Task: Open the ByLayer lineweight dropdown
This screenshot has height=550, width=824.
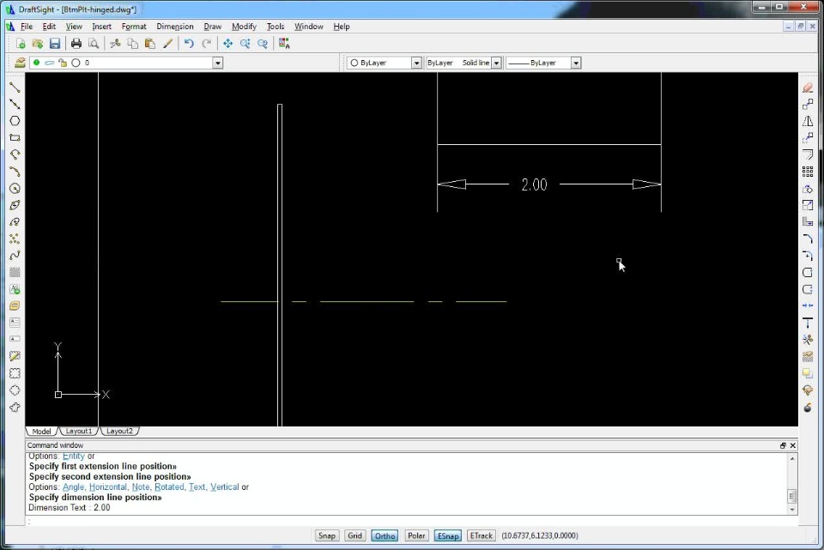Action: coord(576,63)
